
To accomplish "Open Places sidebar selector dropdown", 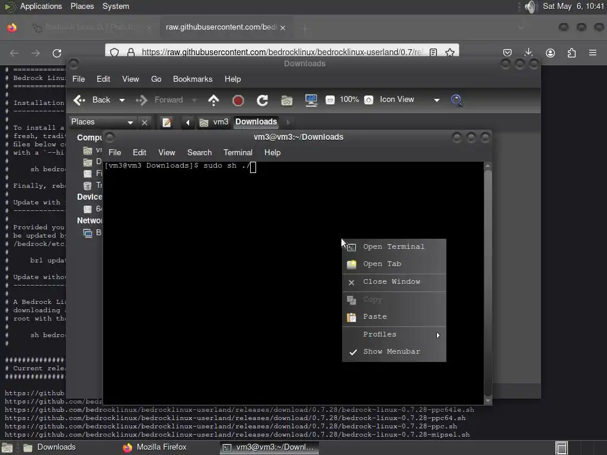I will click(x=102, y=122).
